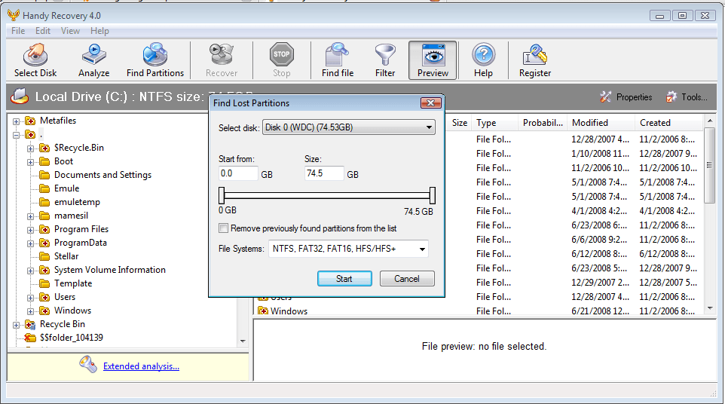Viewport: 725px width, 404px height.
Task: Toggle the Preview pane button
Action: pos(433,60)
